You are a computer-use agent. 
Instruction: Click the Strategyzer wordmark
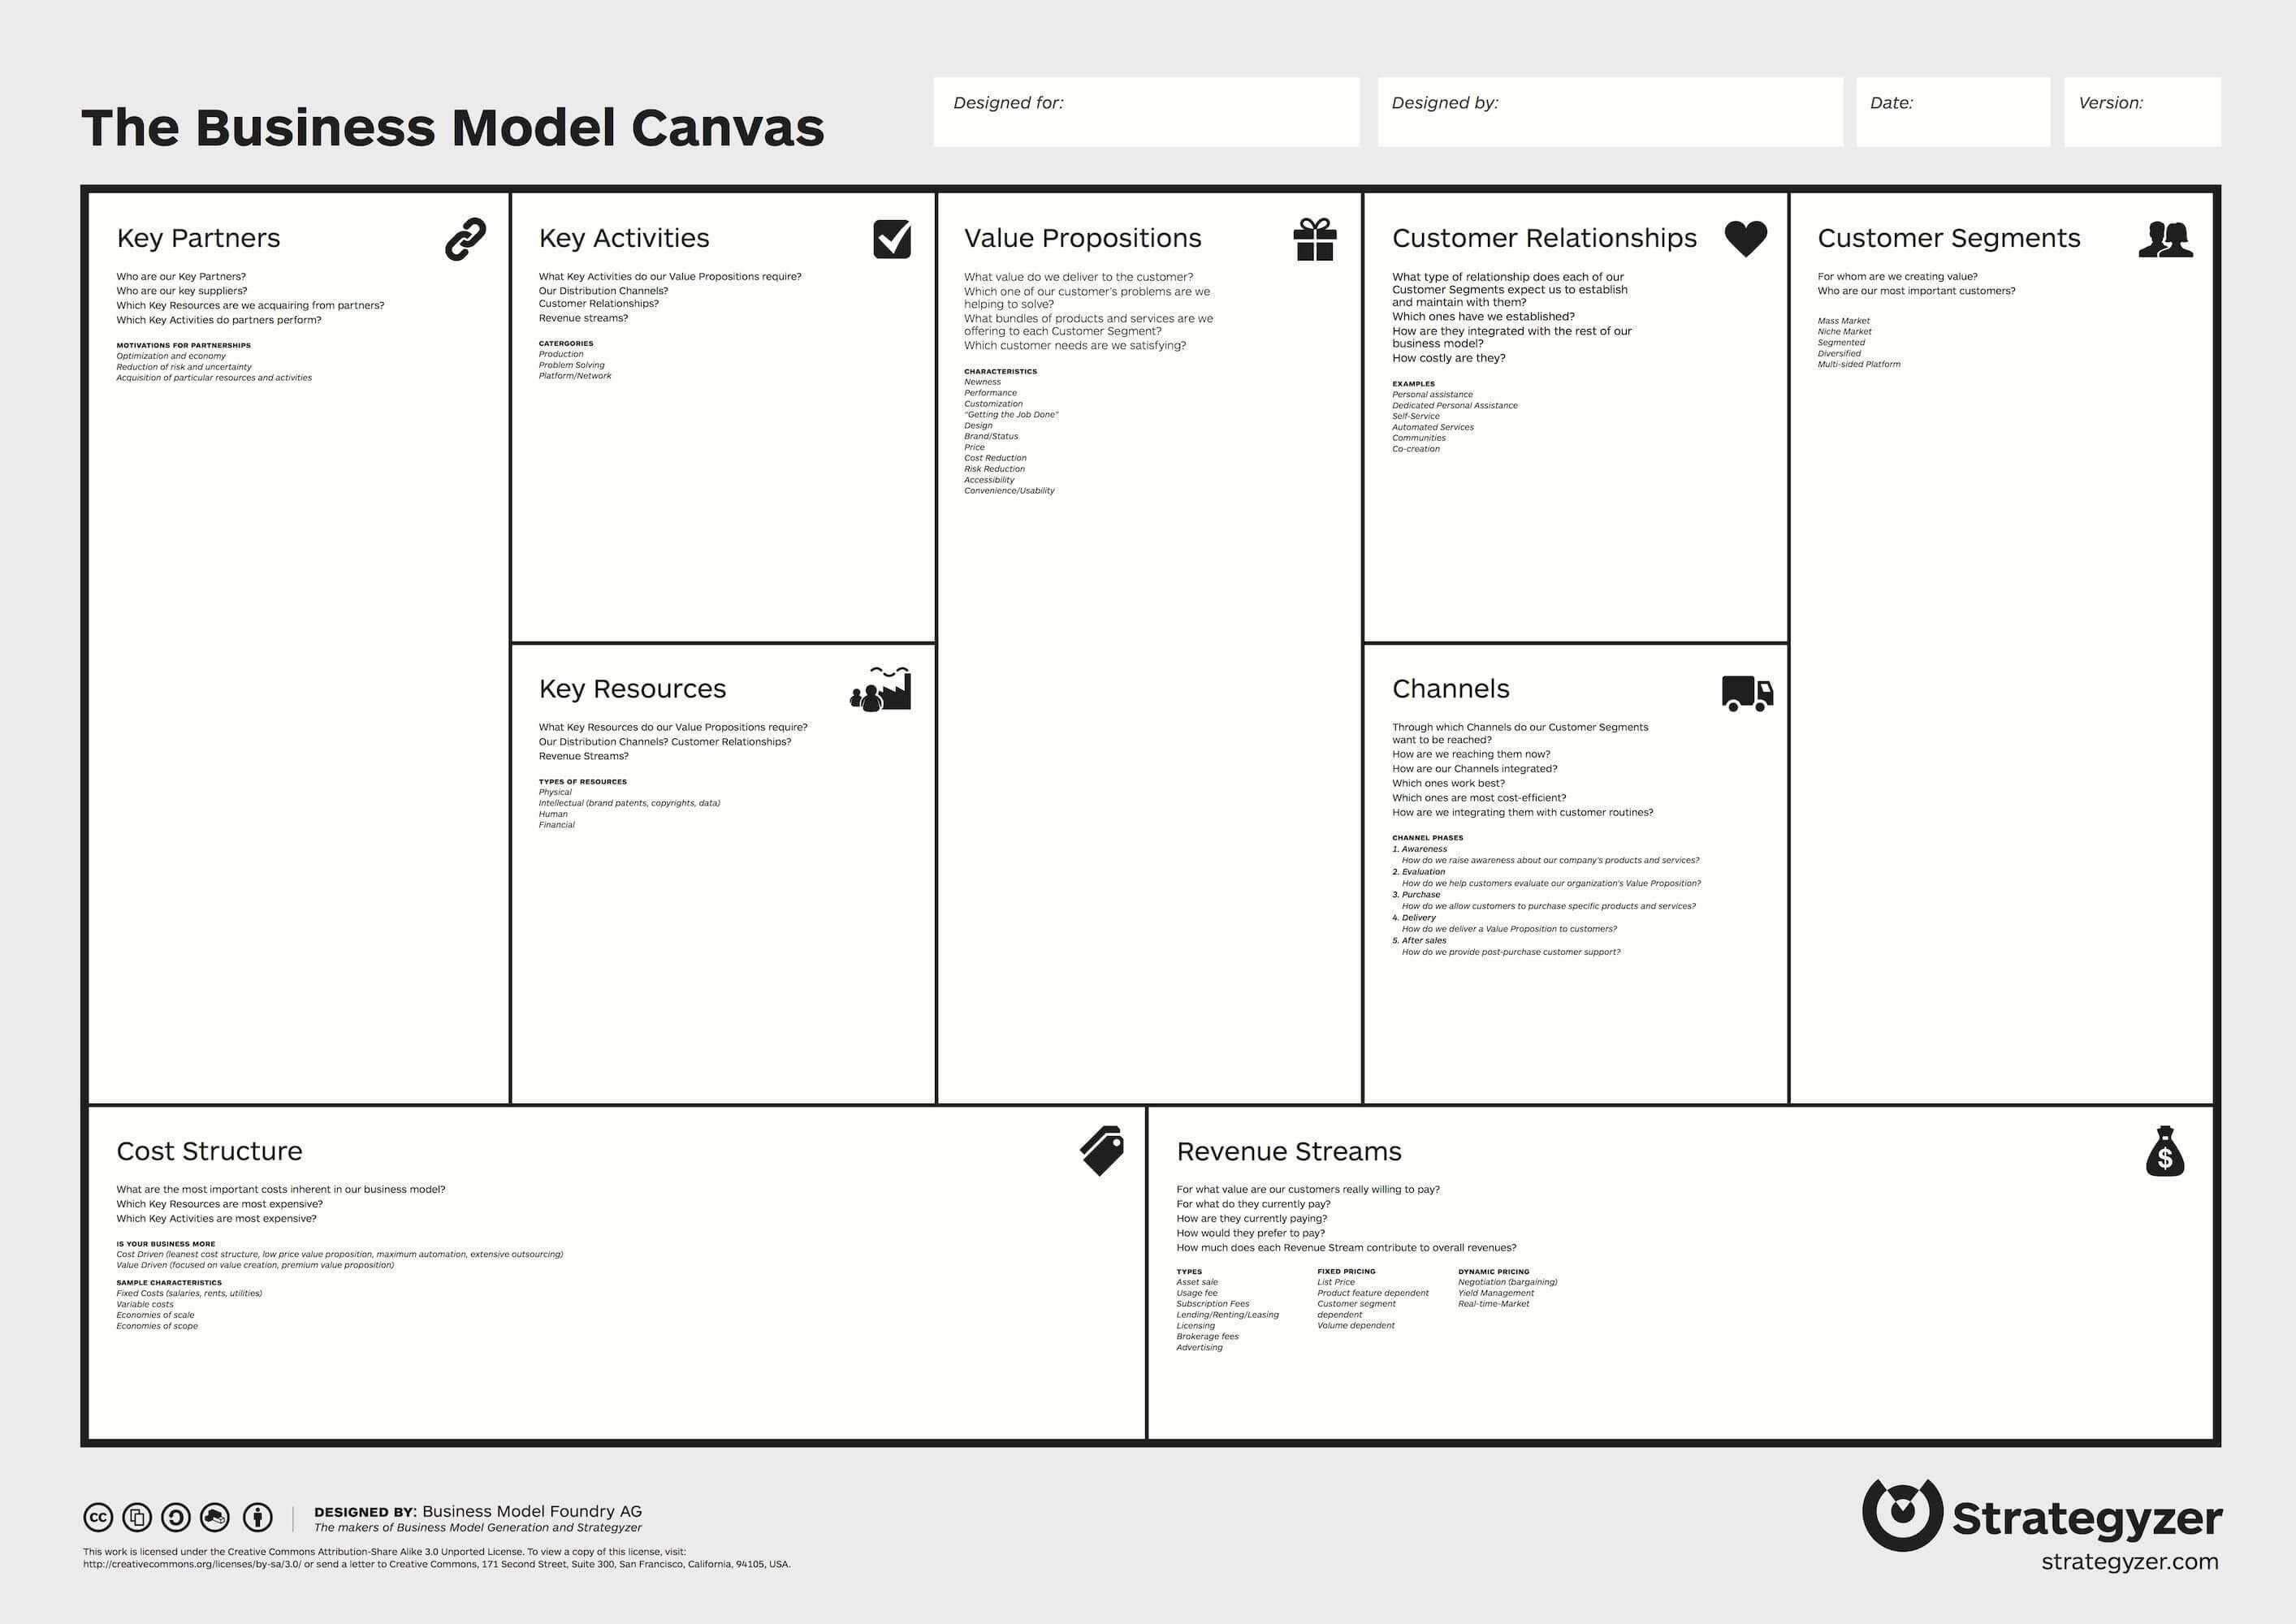click(2087, 1518)
